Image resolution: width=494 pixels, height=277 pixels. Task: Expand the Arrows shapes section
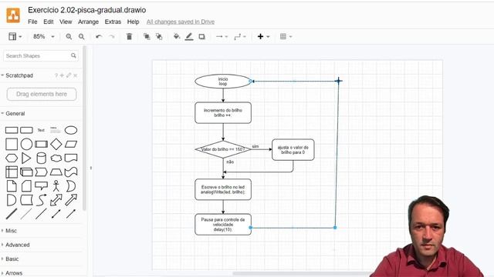12,273
